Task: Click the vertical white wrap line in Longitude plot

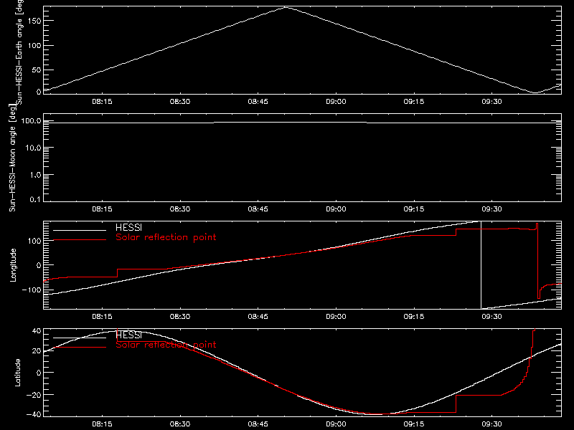Action: (x=481, y=265)
